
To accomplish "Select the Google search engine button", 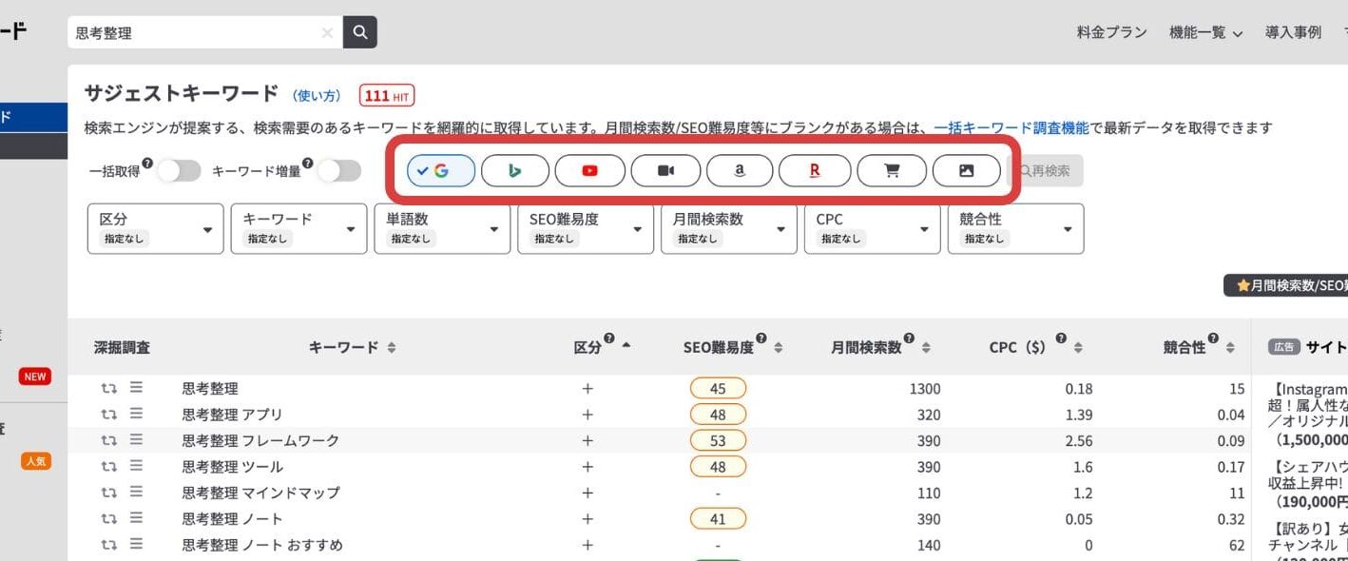I will pyautogui.click(x=441, y=171).
